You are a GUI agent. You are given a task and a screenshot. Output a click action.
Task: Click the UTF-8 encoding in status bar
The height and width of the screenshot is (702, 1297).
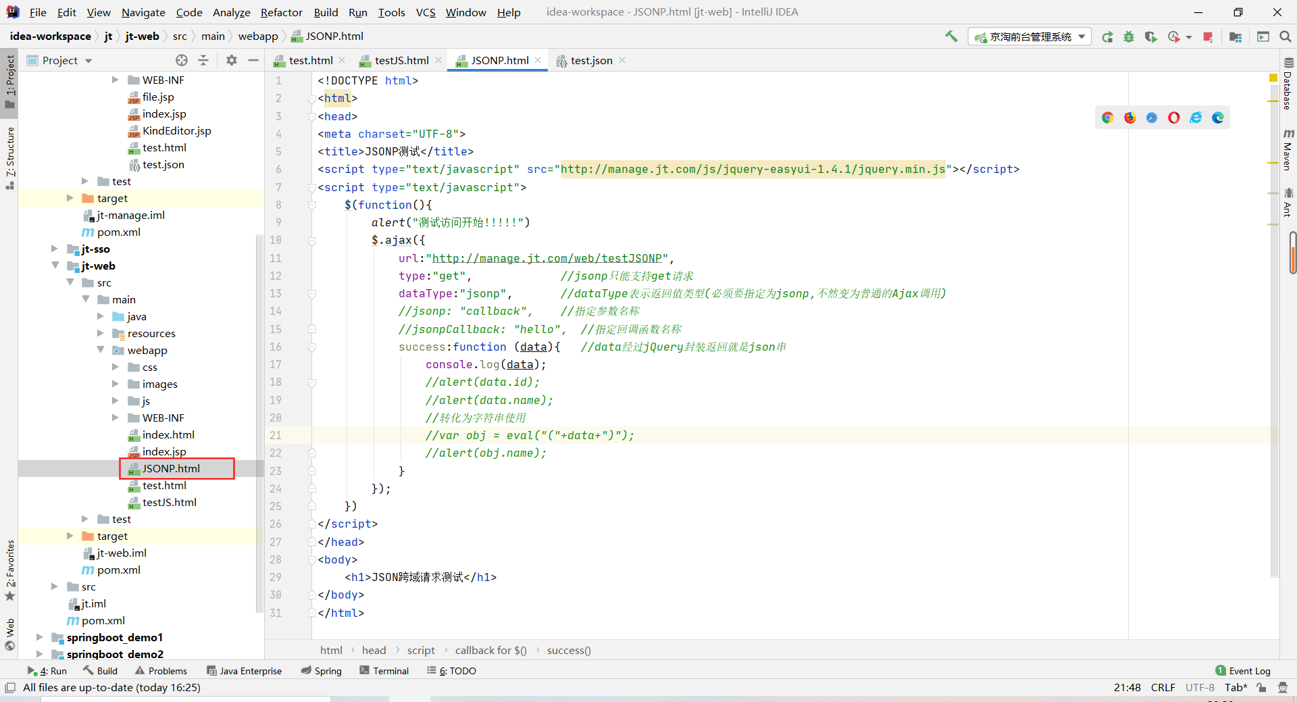click(x=1199, y=687)
